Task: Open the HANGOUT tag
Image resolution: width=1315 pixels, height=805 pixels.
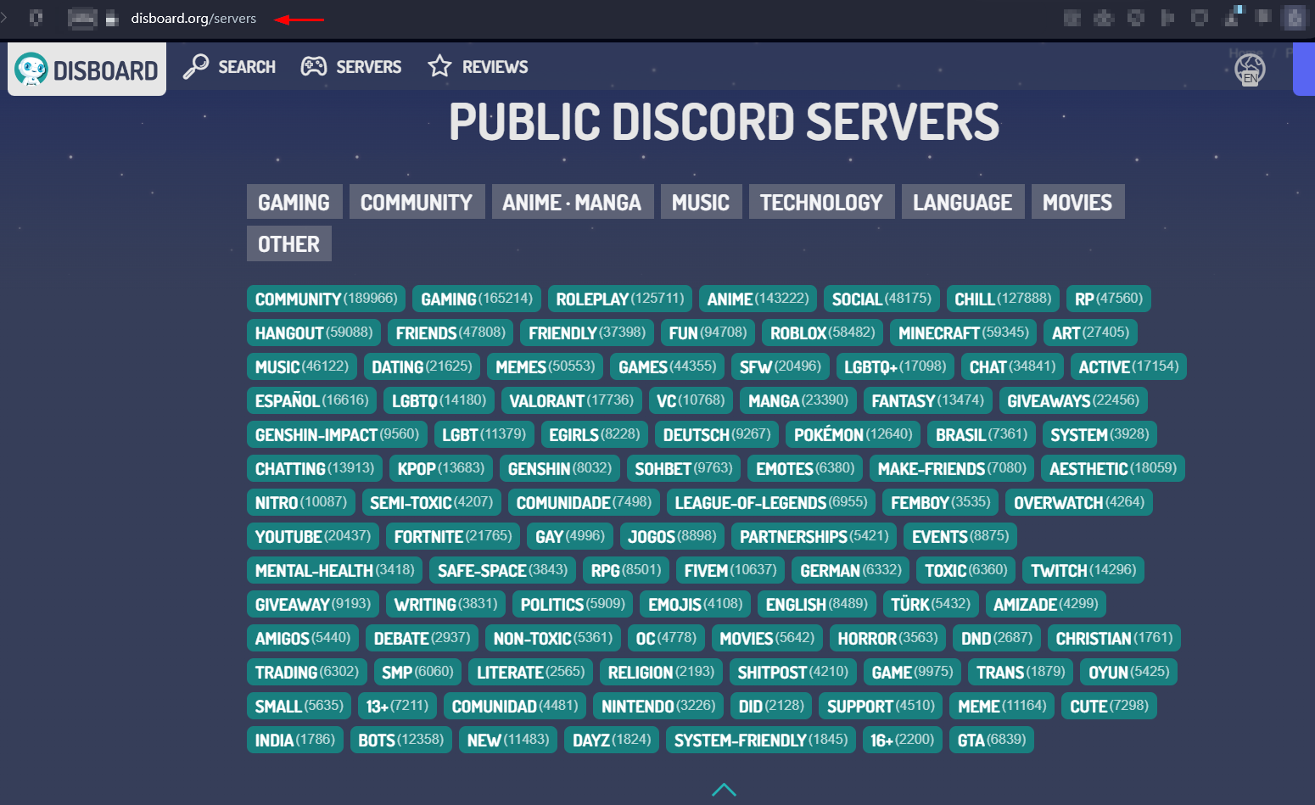Action: tap(314, 333)
